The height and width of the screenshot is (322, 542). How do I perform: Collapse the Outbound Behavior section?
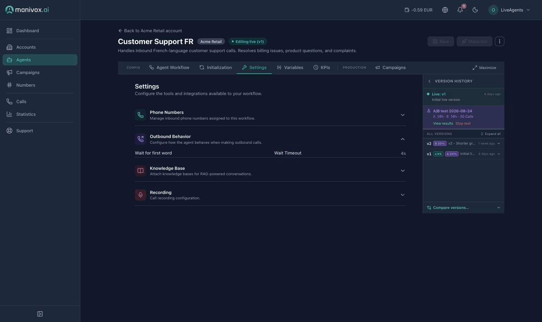point(403,139)
